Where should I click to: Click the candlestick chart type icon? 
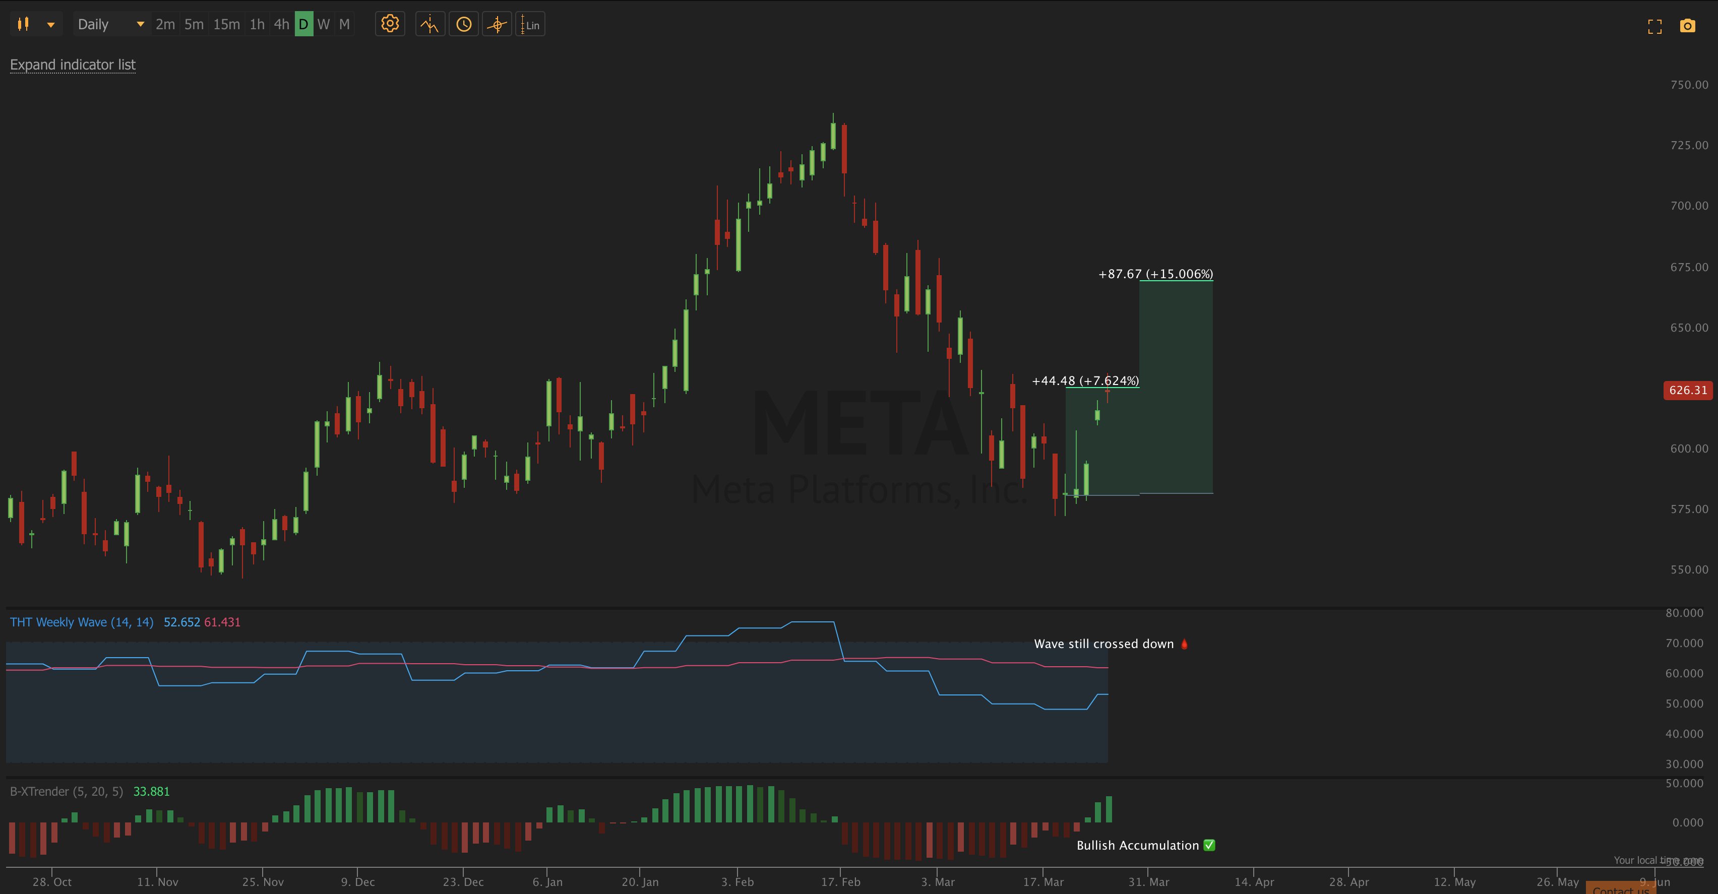pyautogui.click(x=23, y=25)
